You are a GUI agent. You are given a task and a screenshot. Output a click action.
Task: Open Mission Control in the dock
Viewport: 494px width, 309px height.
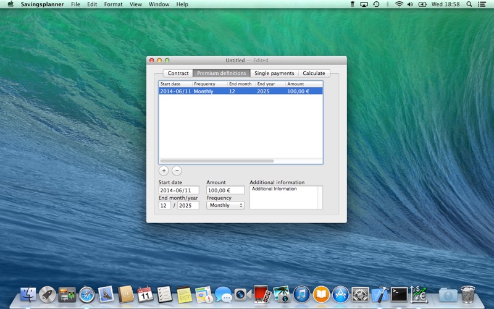(67, 295)
